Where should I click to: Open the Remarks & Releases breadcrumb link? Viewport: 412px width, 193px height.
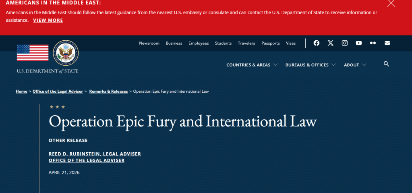coord(108,91)
